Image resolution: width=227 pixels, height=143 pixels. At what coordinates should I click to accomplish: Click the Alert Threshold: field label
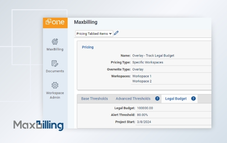123,115
